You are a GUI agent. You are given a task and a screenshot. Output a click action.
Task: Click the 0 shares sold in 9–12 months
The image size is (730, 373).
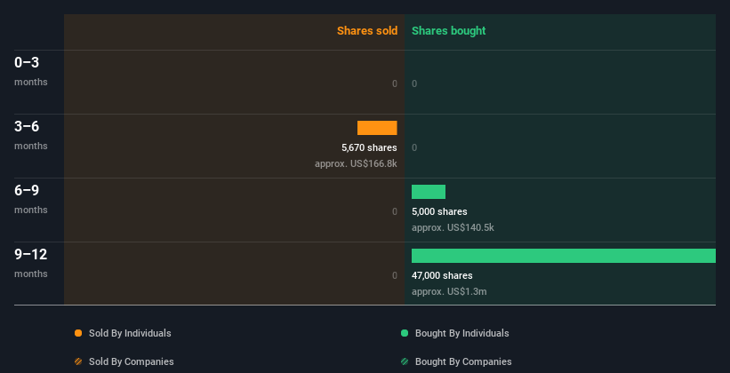pyautogui.click(x=395, y=275)
